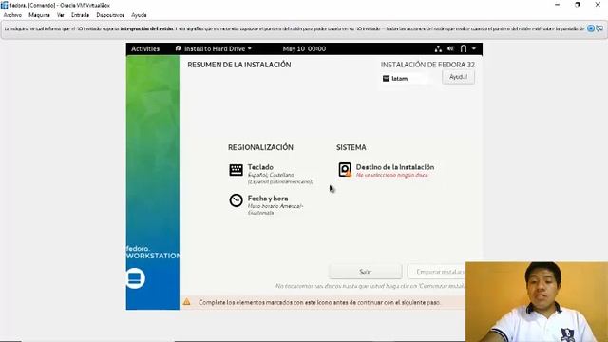Click the red no-disk-selected warning text
The image size is (608, 342).
(392, 175)
